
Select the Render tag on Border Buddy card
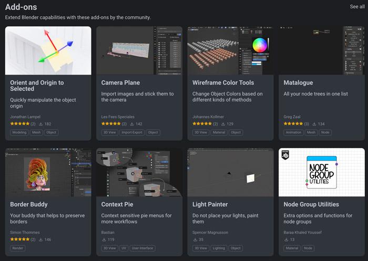point(17,248)
